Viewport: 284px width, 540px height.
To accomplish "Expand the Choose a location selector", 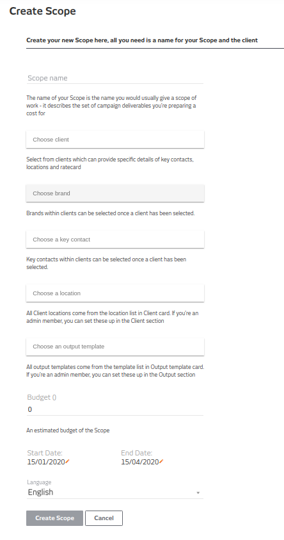I will pos(115,293).
